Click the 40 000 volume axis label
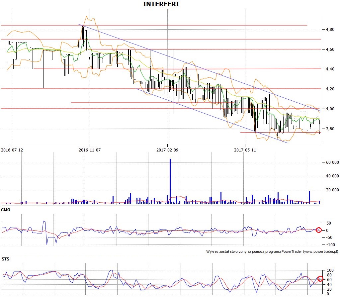 tap(332, 176)
